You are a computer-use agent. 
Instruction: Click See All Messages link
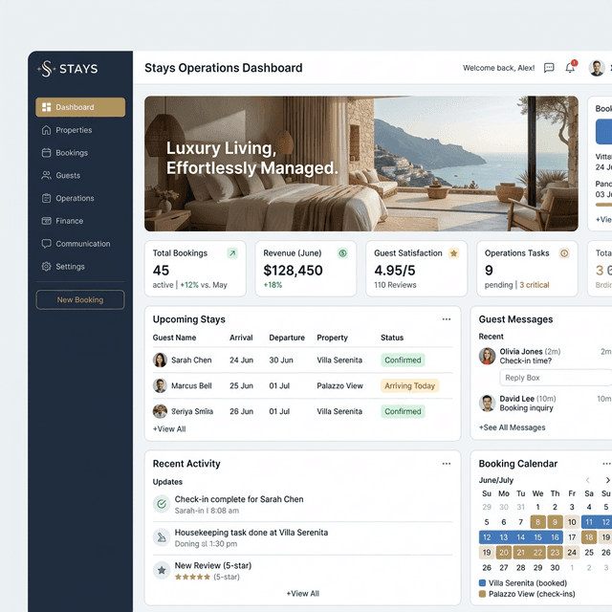tap(513, 427)
